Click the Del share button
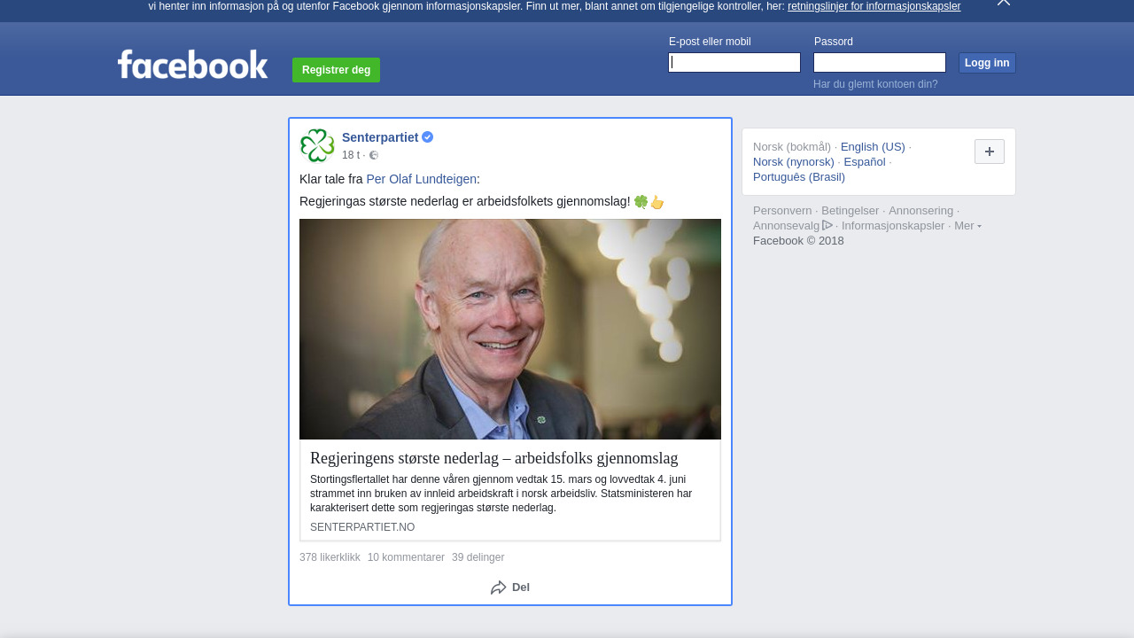The image size is (1134, 638). [510, 587]
